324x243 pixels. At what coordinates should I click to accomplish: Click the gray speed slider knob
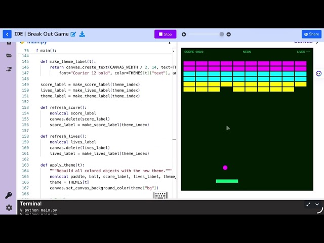[222, 34]
